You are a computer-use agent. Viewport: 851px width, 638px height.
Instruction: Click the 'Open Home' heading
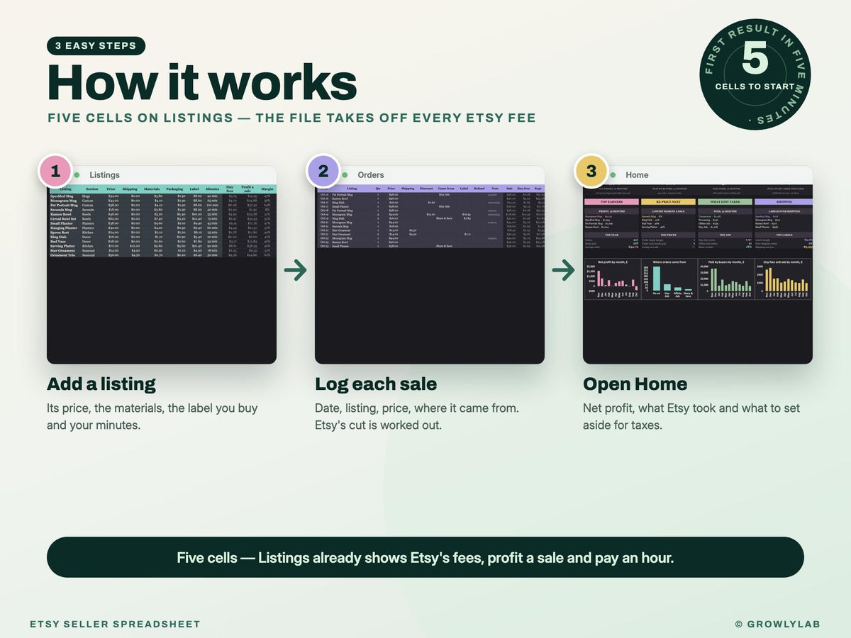pos(635,384)
